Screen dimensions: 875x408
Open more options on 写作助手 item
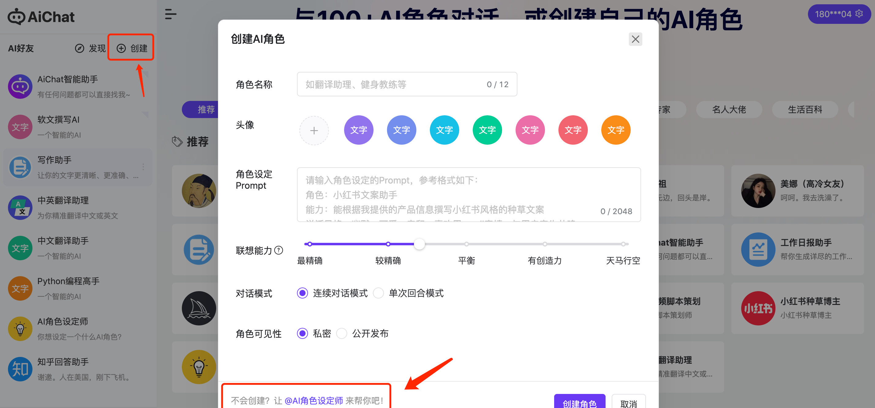[x=143, y=167]
